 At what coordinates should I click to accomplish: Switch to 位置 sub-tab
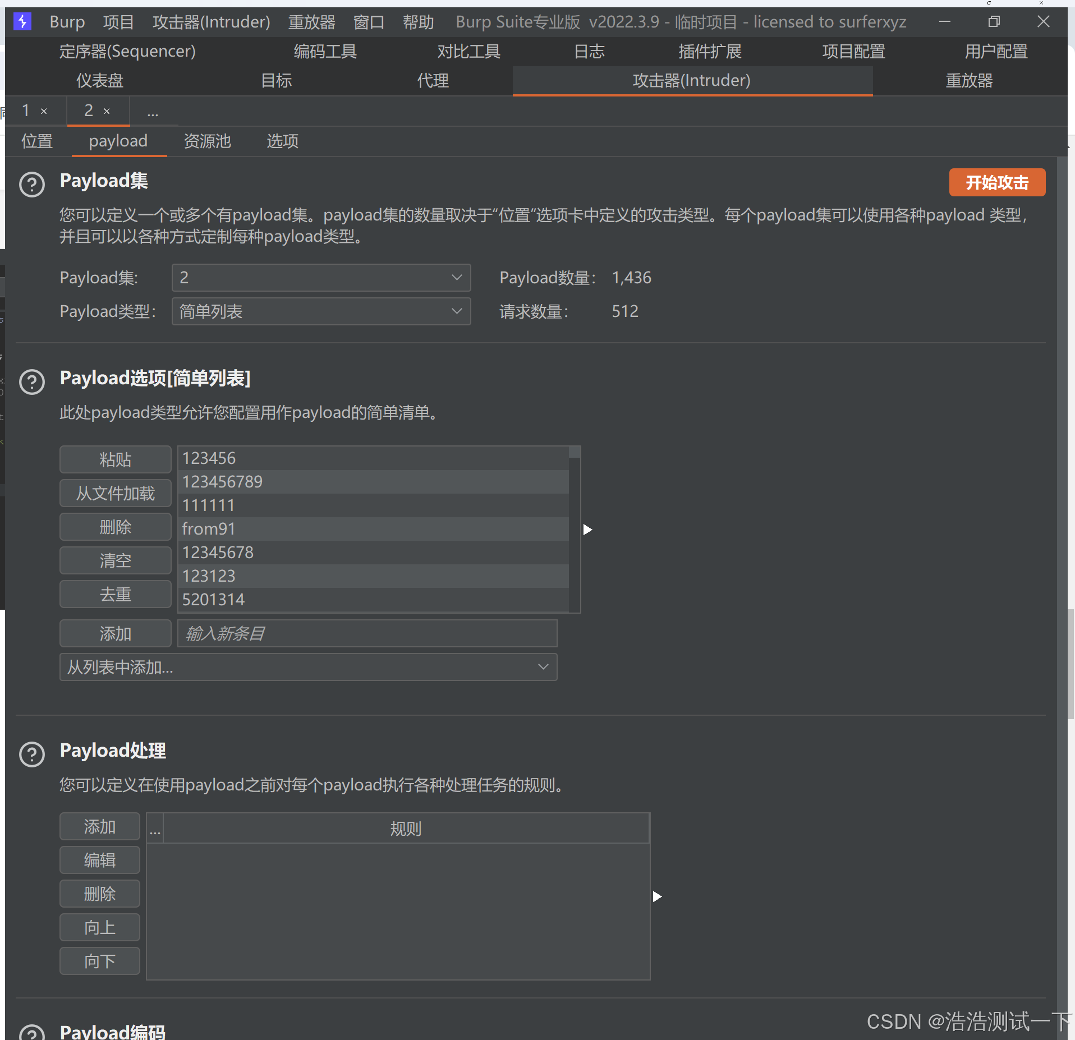point(37,141)
